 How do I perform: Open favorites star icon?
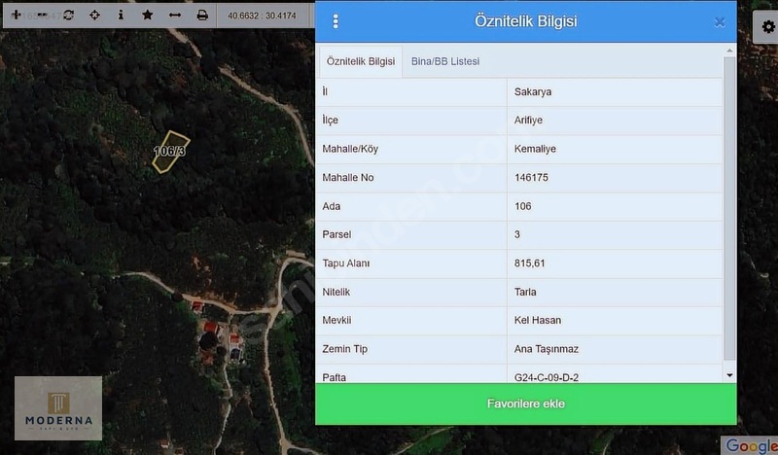(148, 15)
